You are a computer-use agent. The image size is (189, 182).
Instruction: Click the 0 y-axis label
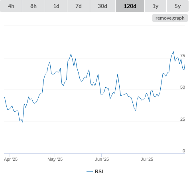(x=184, y=151)
